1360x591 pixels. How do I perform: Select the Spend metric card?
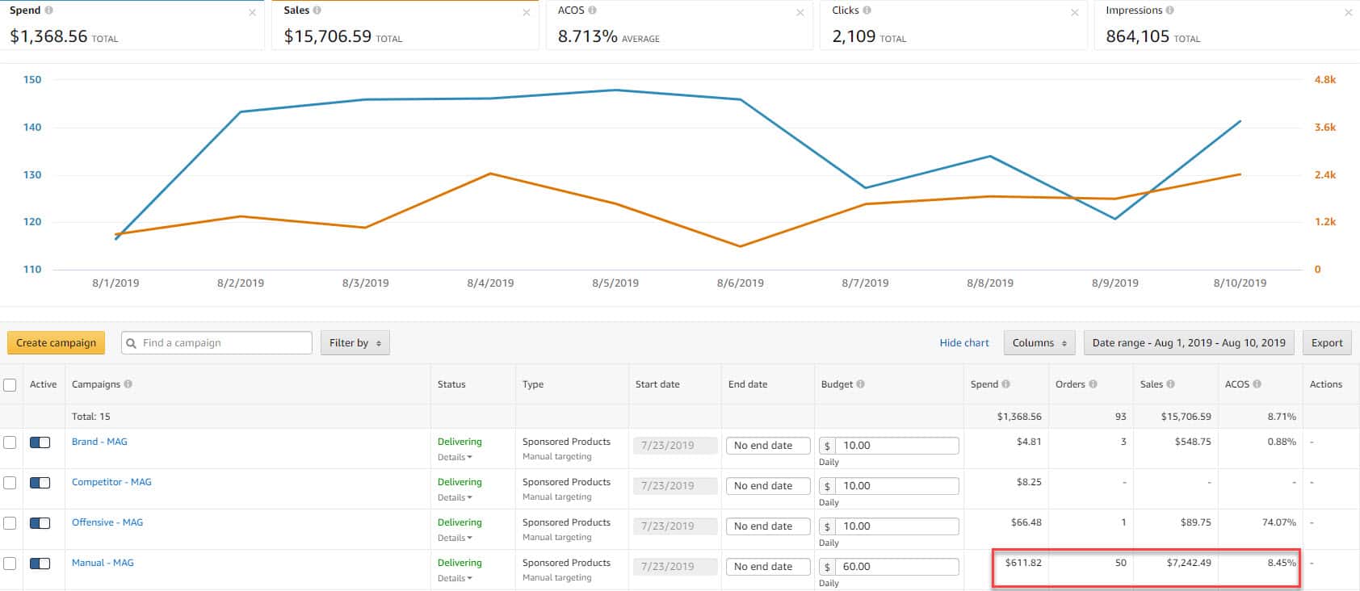pyautogui.click(x=132, y=25)
